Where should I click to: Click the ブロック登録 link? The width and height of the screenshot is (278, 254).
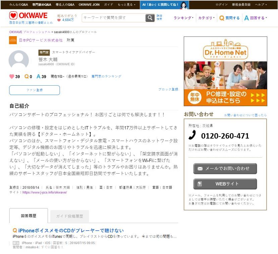click(168, 89)
